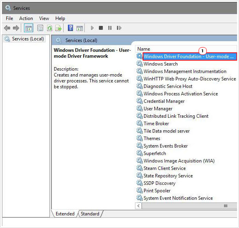
Task: Click the Forward arrow toolbar icon
Action: click(x=16, y=28)
